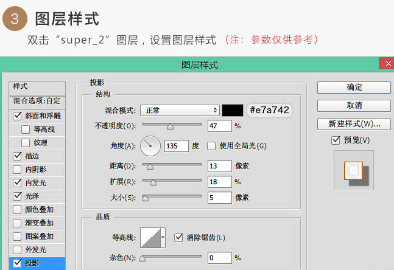The image size is (394, 270).
Task: Click the 不透明度 value field
Action: (220, 126)
